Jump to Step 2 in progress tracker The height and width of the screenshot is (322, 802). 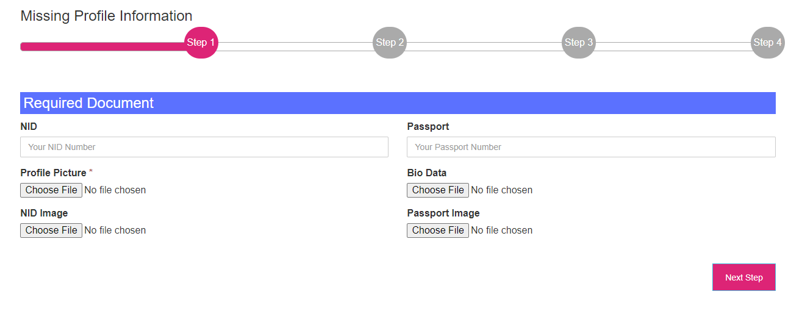390,43
